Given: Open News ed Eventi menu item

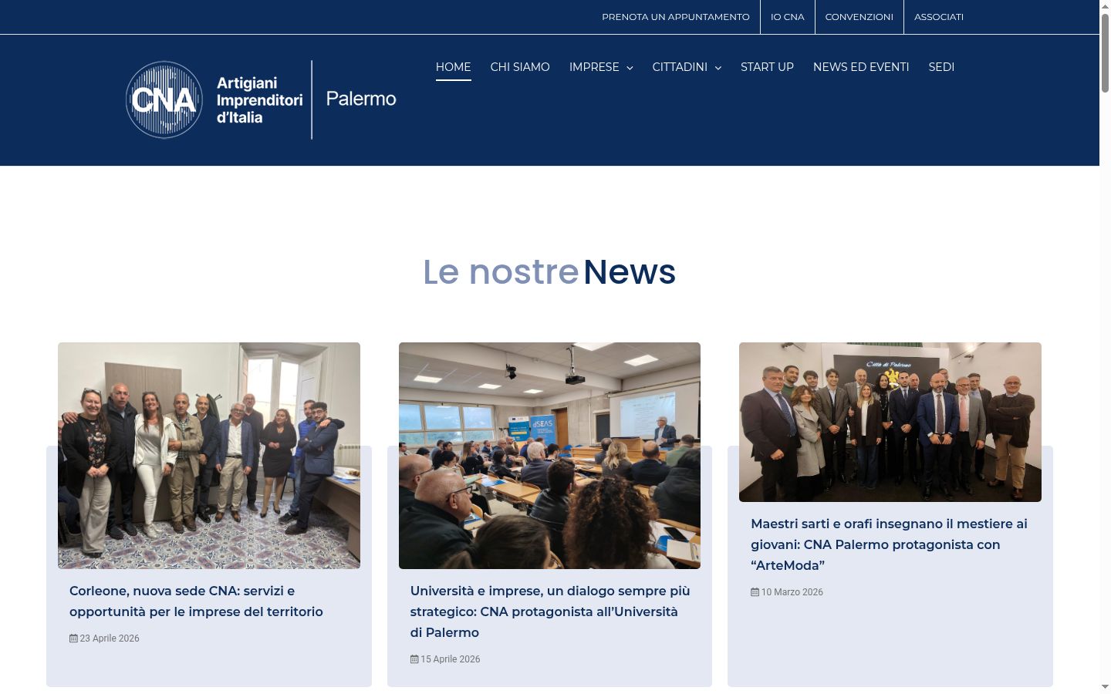Looking at the screenshot, I should [861, 67].
